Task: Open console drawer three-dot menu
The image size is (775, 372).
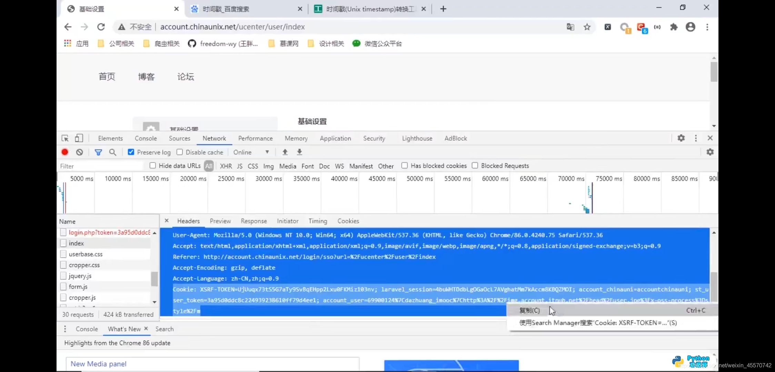Action: pos(65,329)
